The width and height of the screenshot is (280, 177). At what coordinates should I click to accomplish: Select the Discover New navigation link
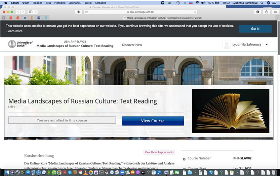click(132, 45)
